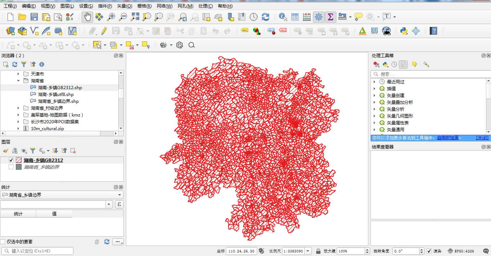Viewport: 491px width, 256px height.
Task: Refresh the Browser panel
Action: 15,64
